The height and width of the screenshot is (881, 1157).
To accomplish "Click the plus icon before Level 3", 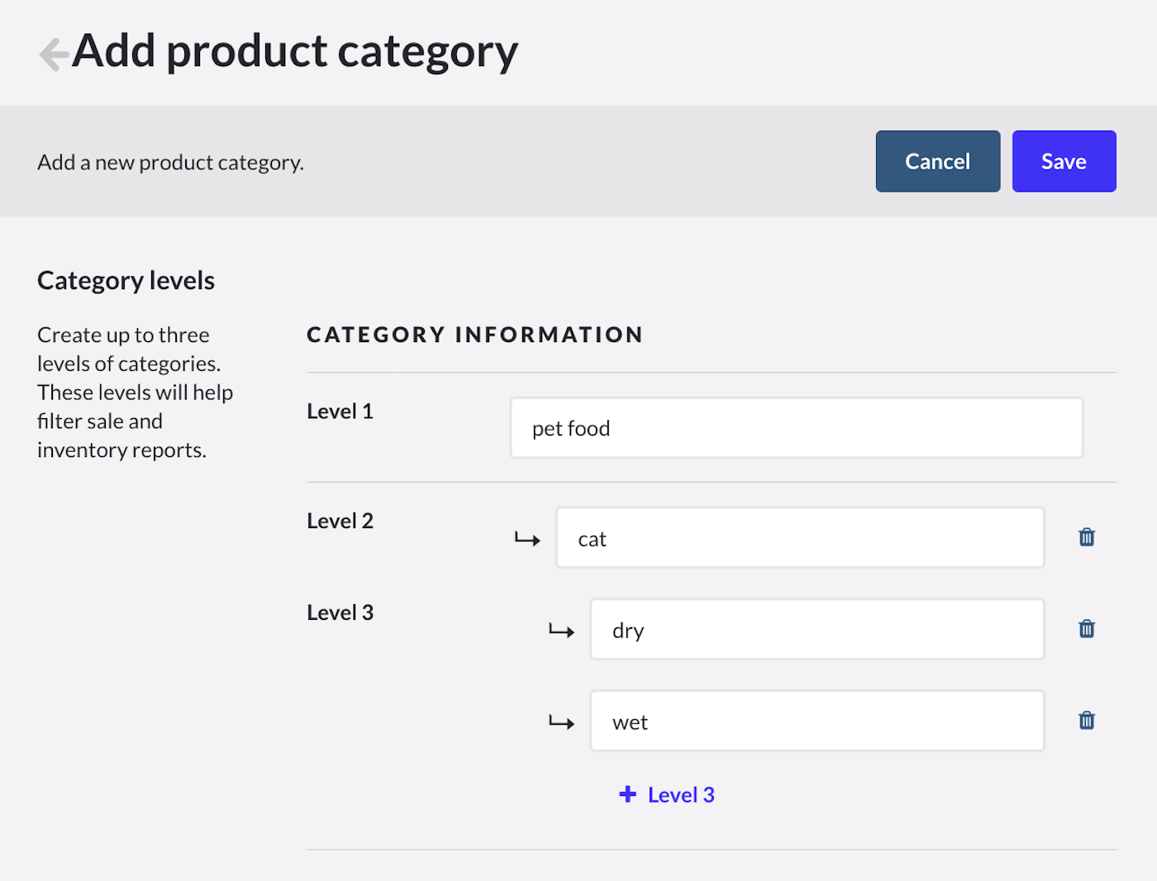I will tap(627, 793).
